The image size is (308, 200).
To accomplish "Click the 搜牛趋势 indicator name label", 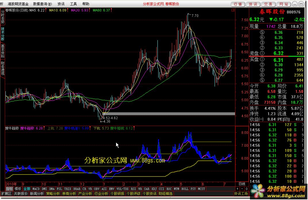I will (12, 128).
